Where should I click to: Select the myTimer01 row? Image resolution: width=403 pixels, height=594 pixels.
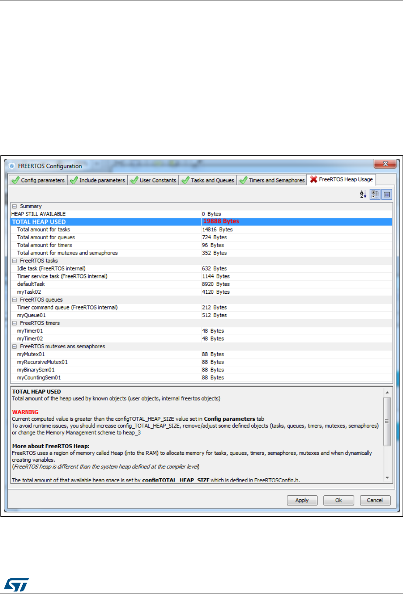pyautogui.click(x=201, y=331)
